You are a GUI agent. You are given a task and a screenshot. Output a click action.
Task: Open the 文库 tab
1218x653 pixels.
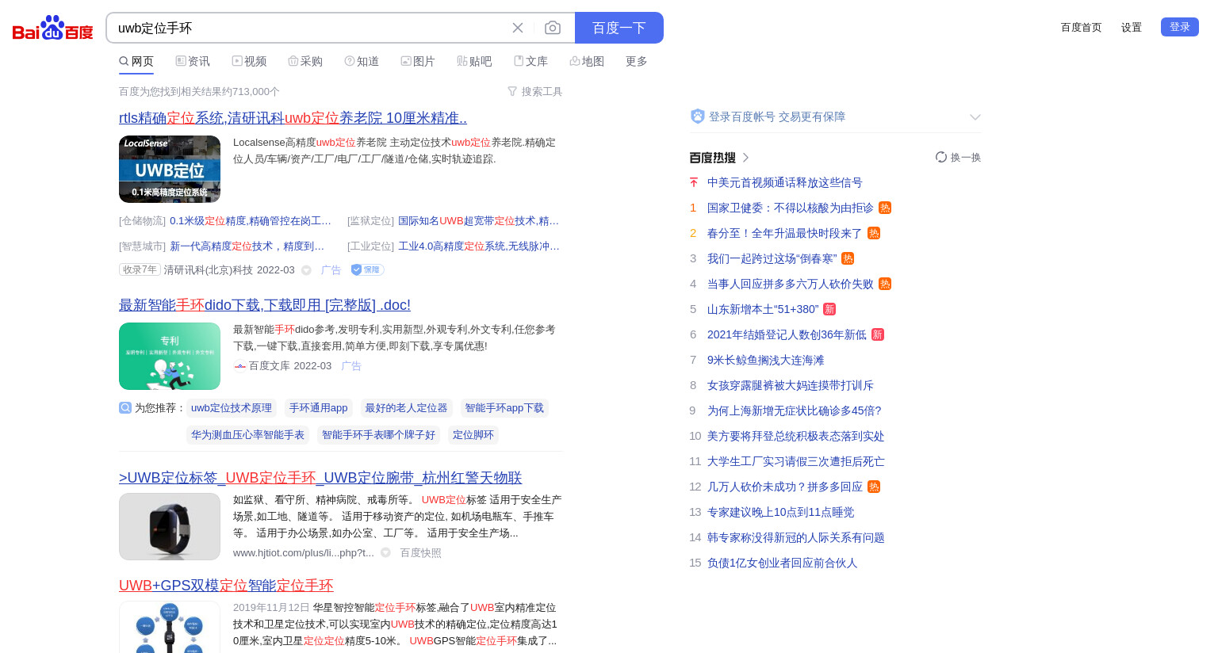(530, 61)
